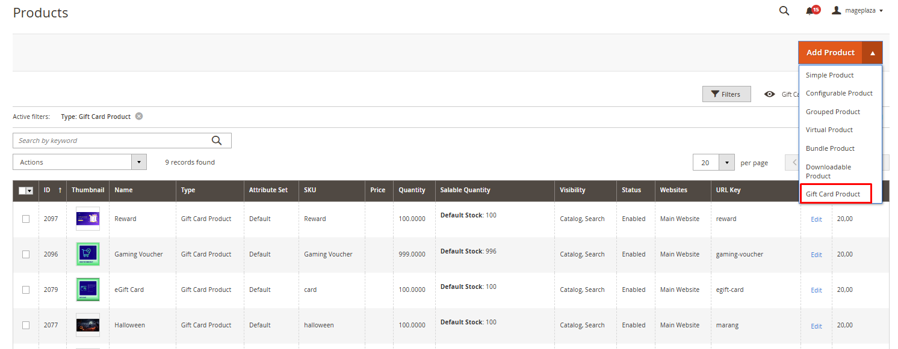Click the magnifier search icon in header
This screenshot has height=349, width=898.
[784, 11]
